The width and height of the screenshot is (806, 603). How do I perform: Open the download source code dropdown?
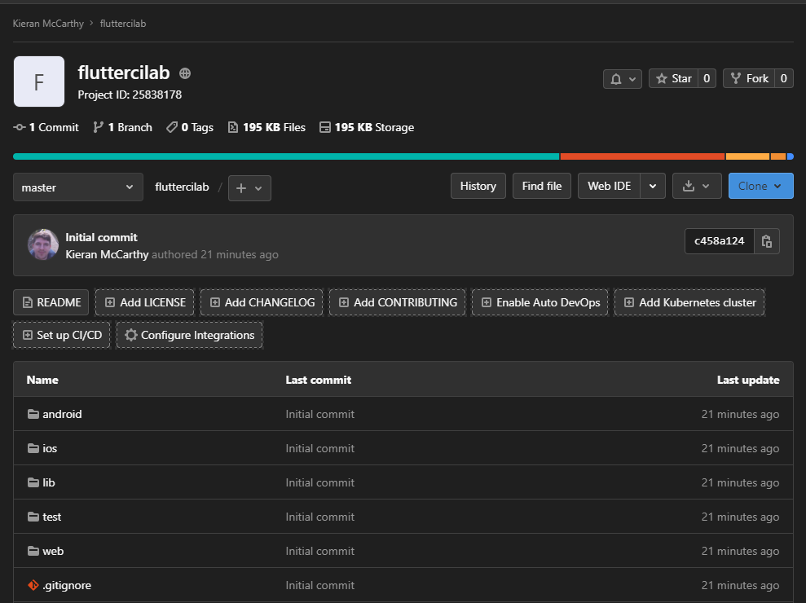coord(697,186)
